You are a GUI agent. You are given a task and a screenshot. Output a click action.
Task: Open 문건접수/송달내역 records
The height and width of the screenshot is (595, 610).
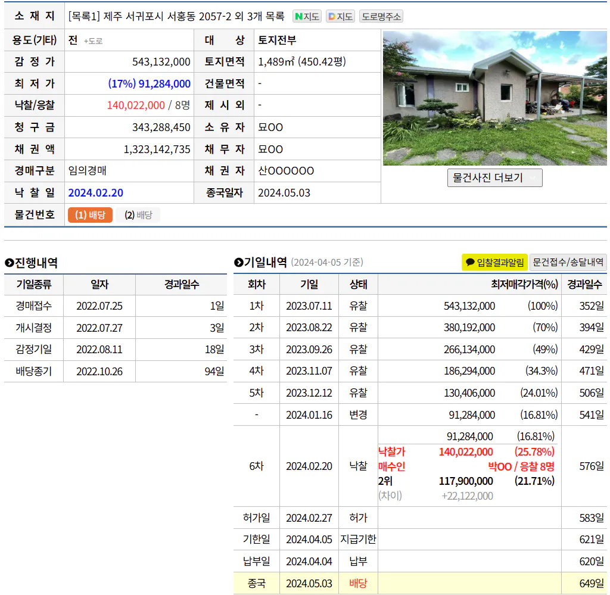click(568, 262)
